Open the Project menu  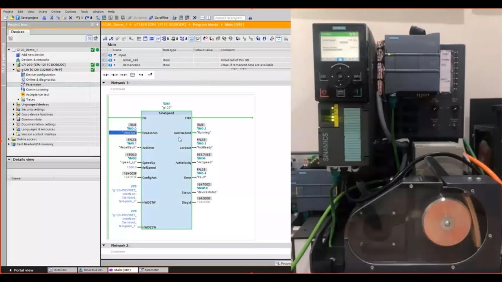8,12
